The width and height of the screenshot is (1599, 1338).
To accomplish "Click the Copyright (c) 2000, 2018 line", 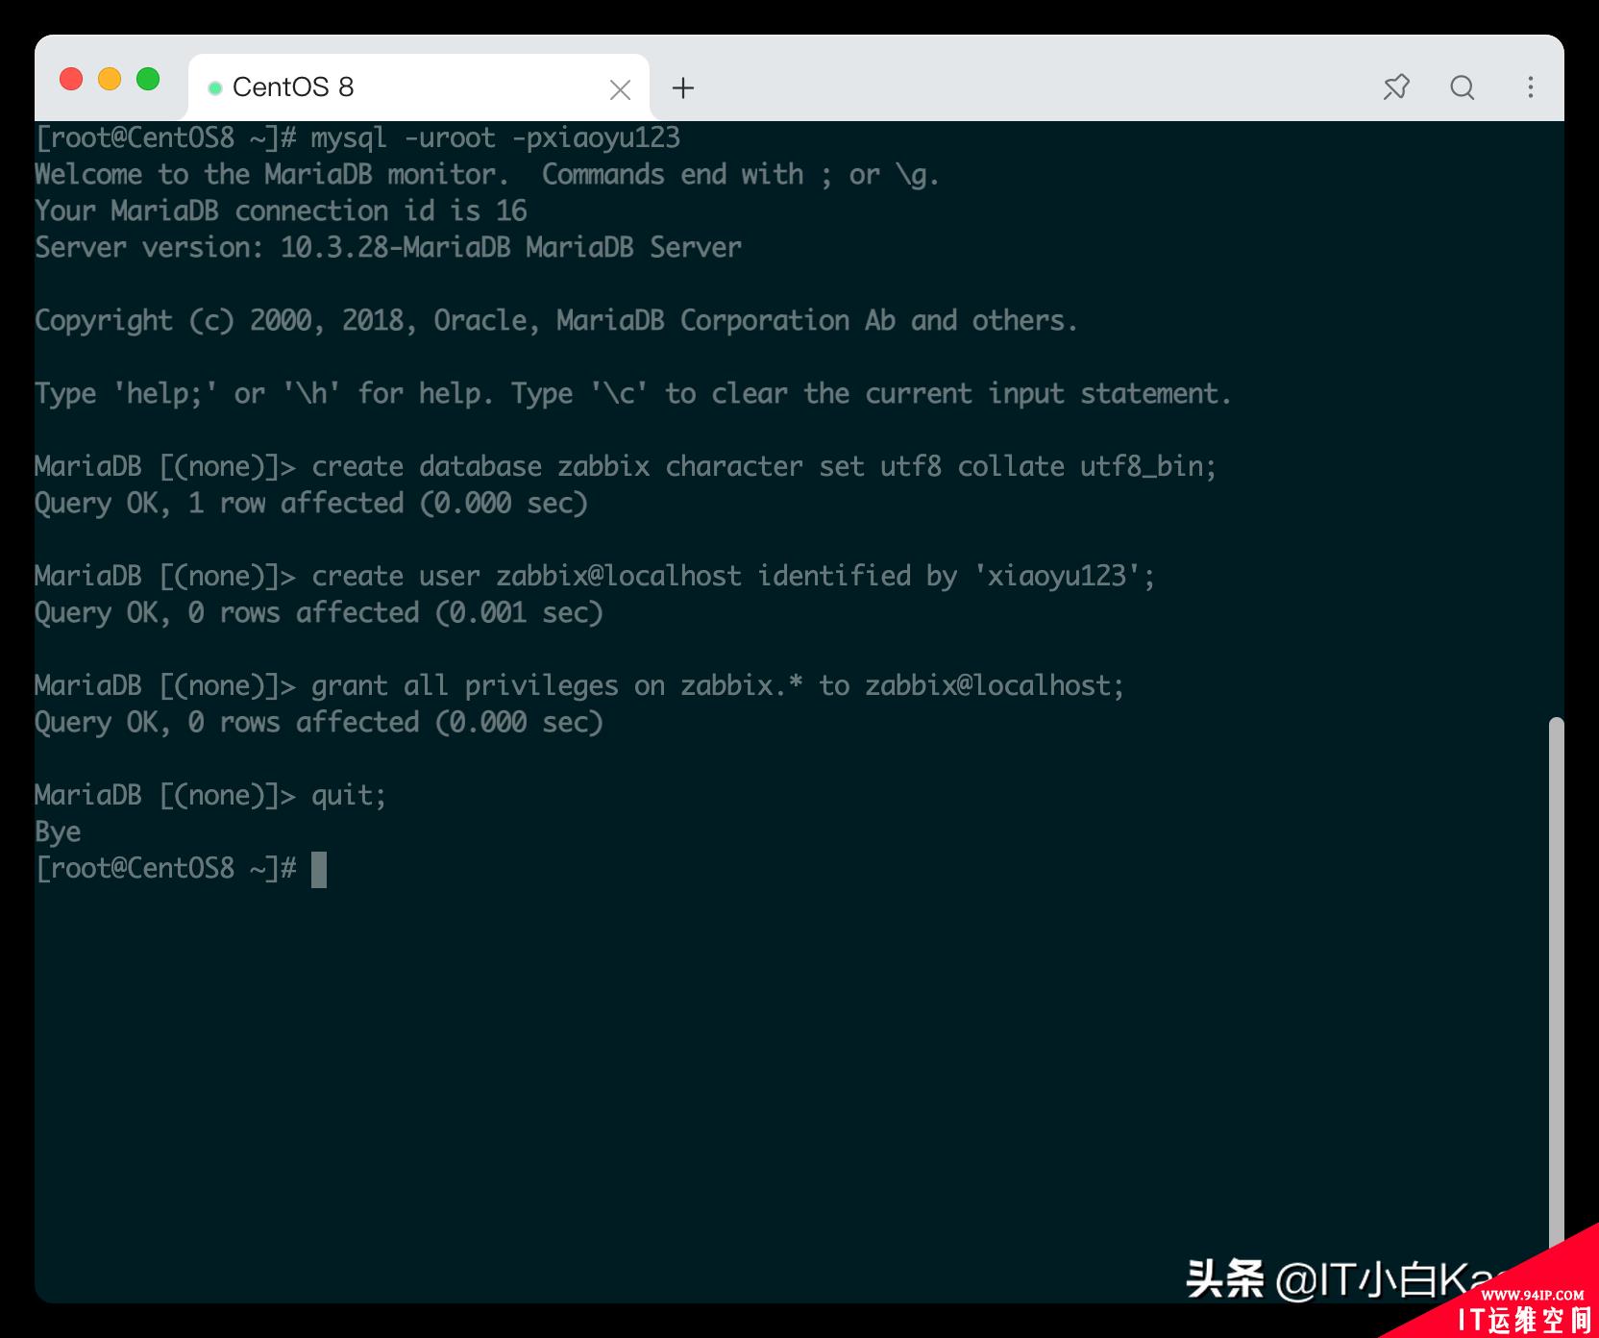I will tap(556, 320).
